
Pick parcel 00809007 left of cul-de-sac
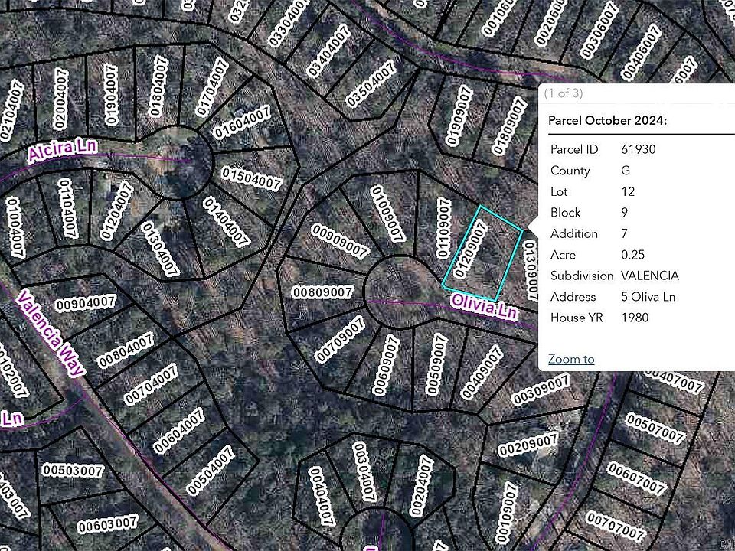(x=322, y=292)
